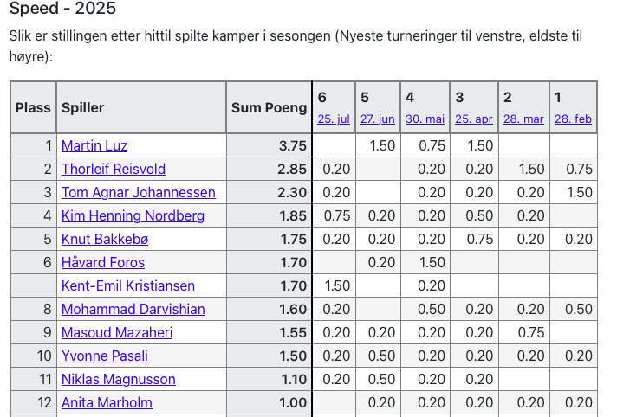Screen dimensions: 617x417
Task: Click Håvard Foros link
Action: (x=103, y=262)
